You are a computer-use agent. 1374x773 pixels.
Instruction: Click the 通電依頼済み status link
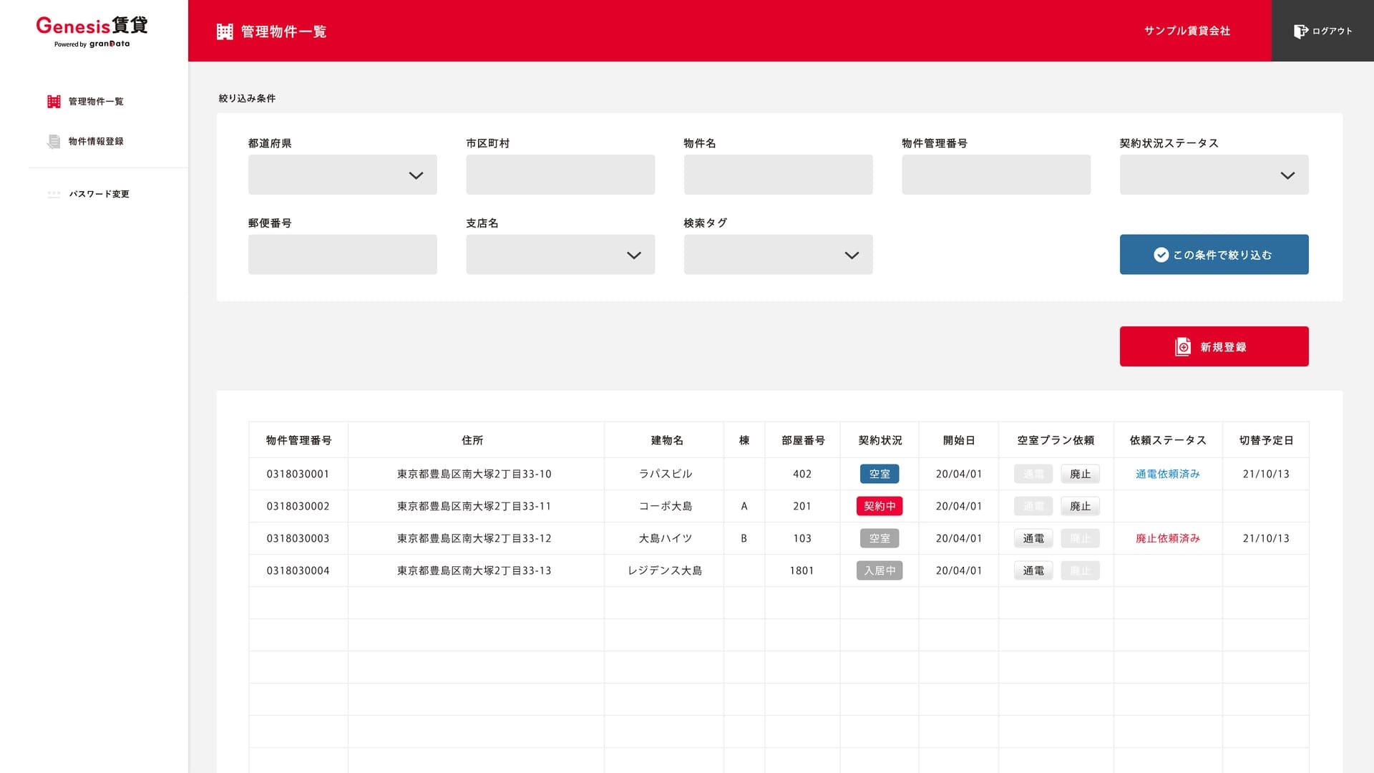(1167, 474)
